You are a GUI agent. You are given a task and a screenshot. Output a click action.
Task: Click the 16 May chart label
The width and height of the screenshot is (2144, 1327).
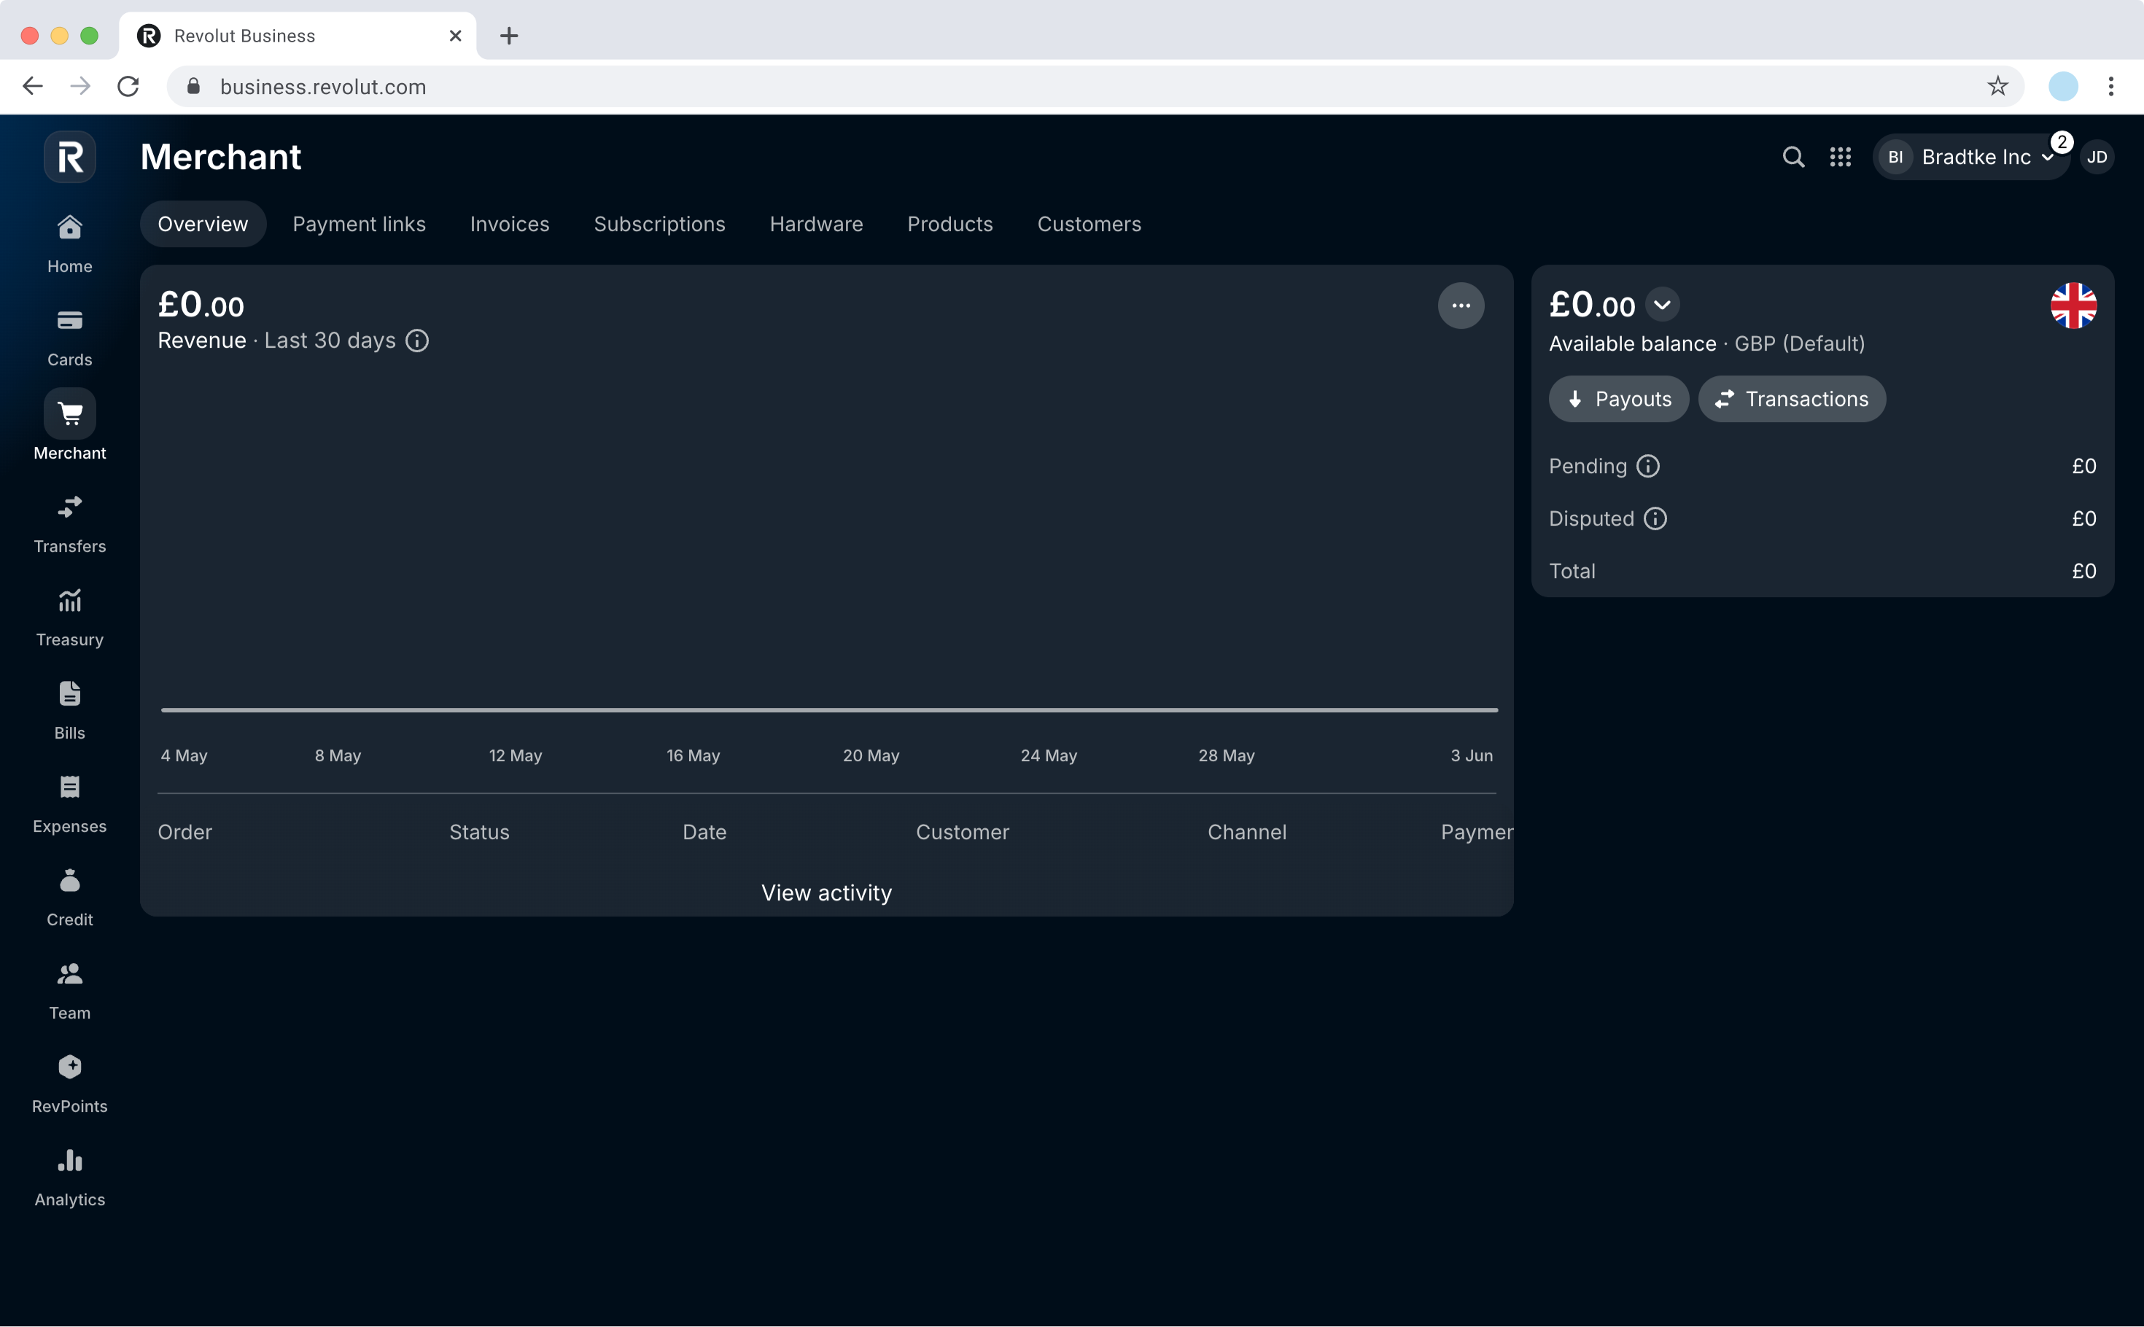pos(693,755)
